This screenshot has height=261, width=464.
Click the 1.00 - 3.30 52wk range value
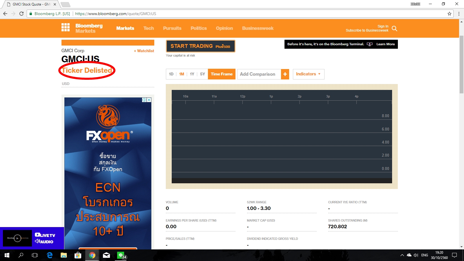(x=259, y=208)
